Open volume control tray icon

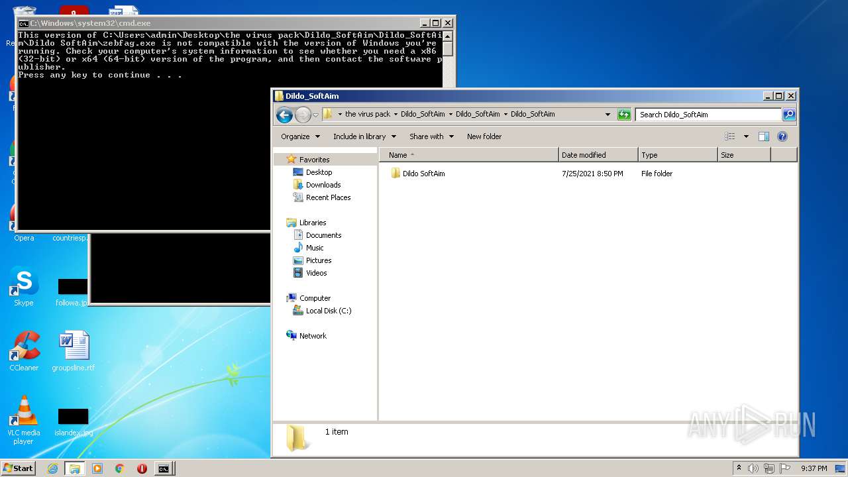coord(753,468)
